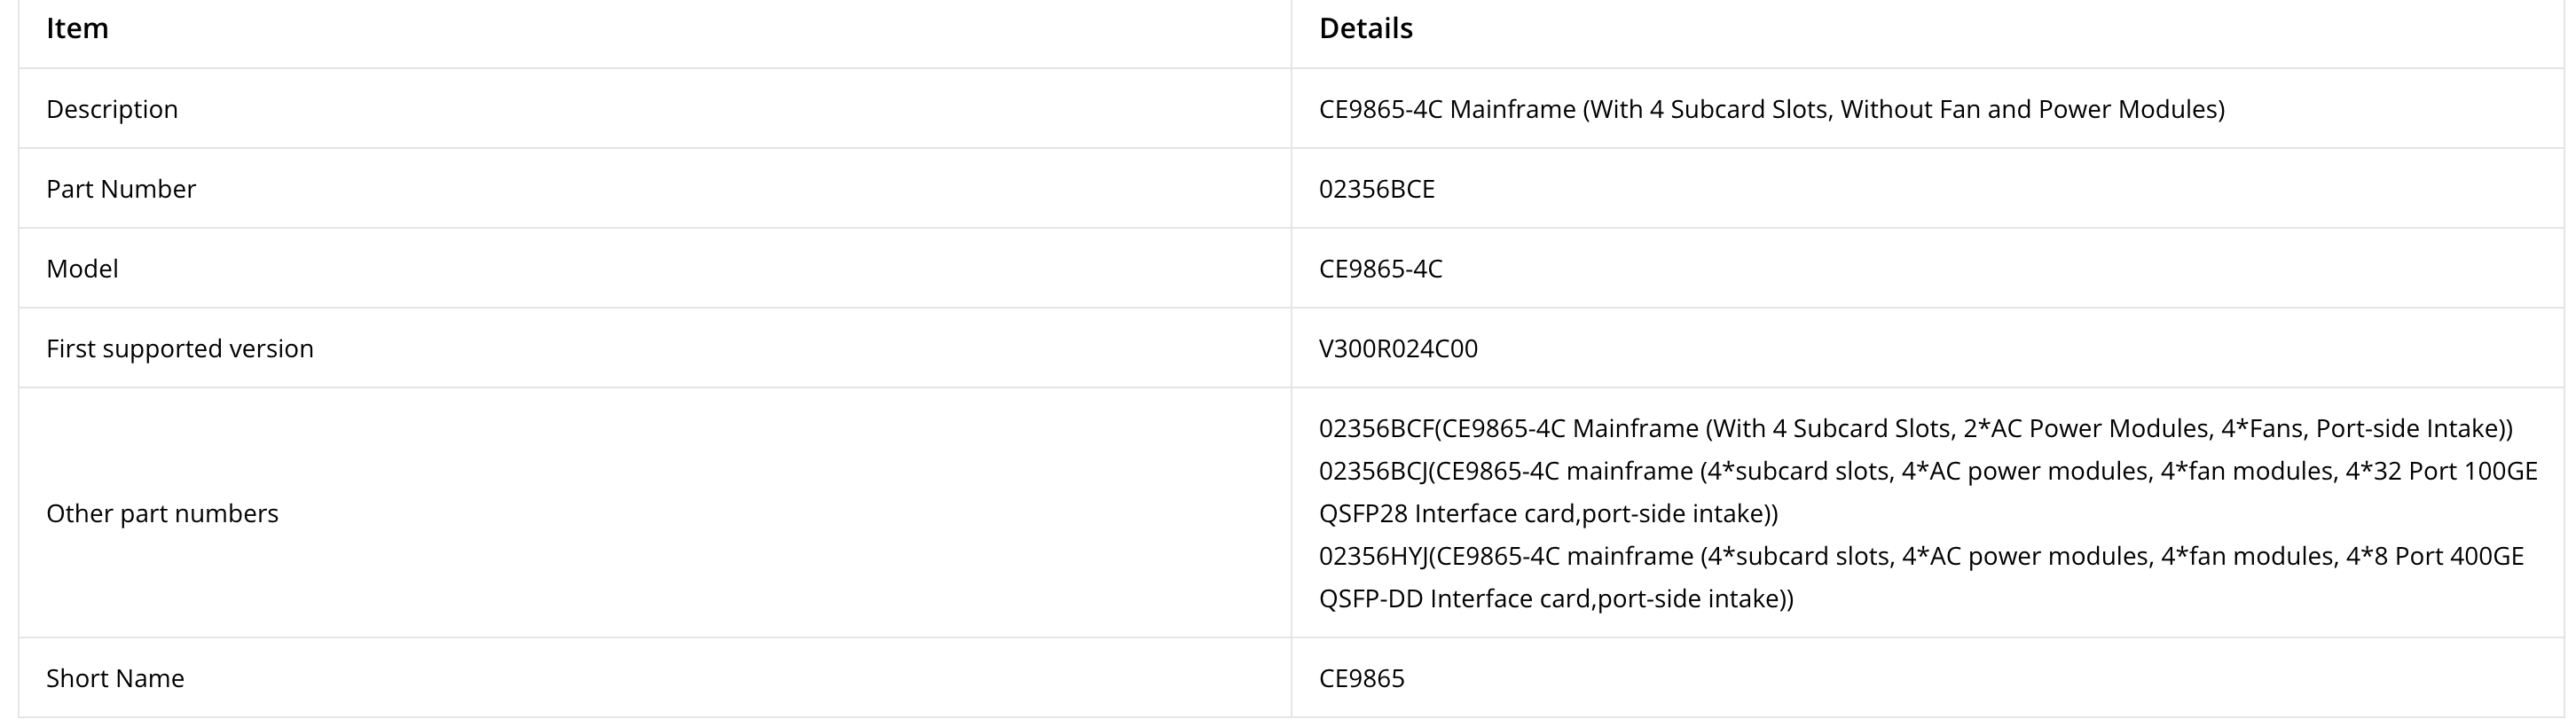
Task: Select the Other part numbers label
Action: pyautogui.click(x=162, y=514)
